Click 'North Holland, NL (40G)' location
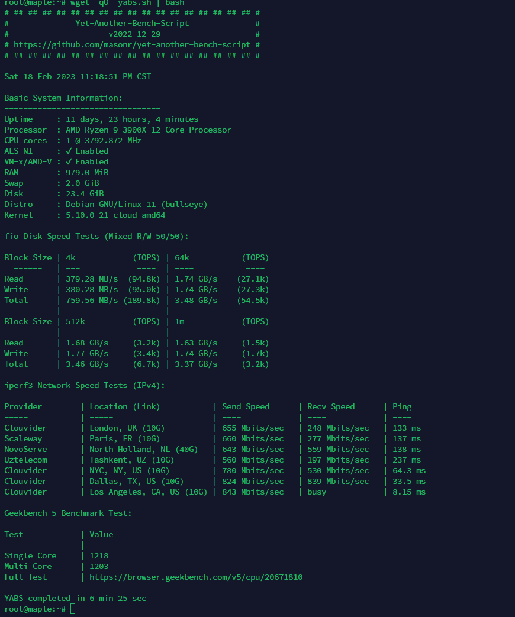The height and width of the screenshot is (617, 515). [x=144, y=450]
